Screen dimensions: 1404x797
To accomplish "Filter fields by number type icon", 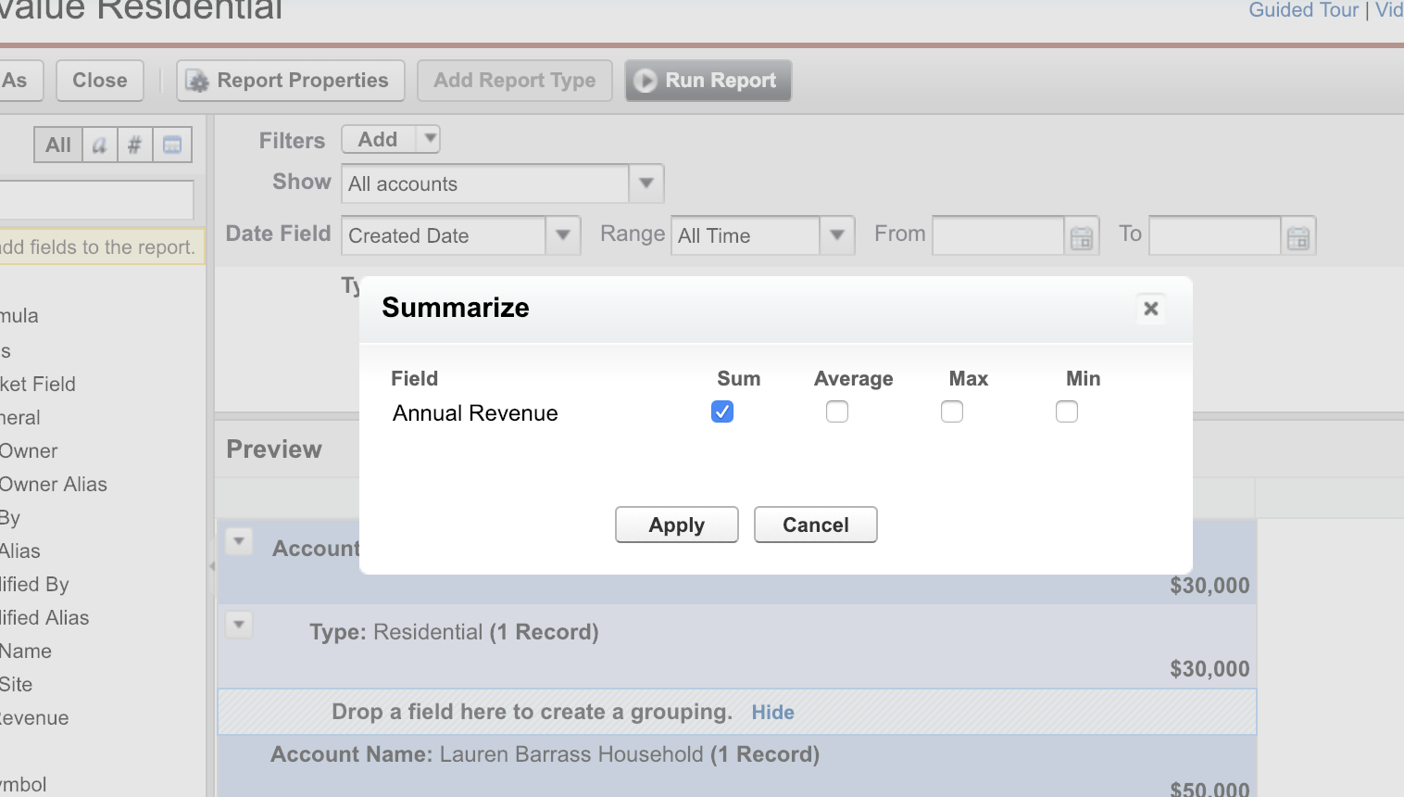I will click(x=135, y=145).
